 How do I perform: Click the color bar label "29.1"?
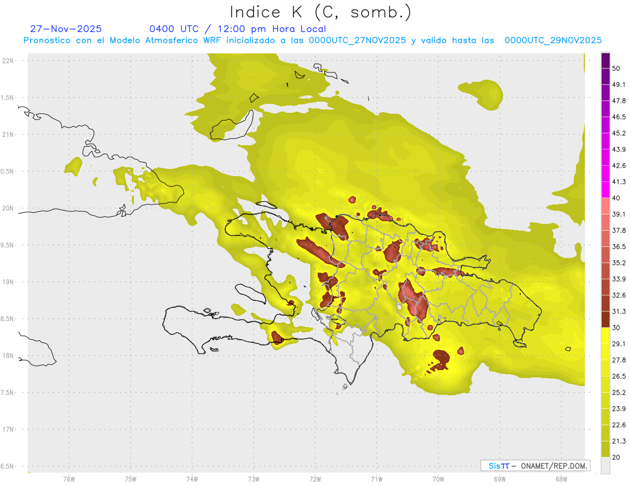click(x=618, y=343)
